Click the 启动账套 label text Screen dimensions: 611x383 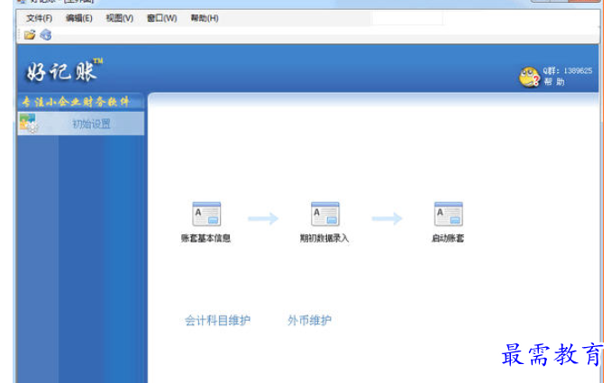[448, 239]
